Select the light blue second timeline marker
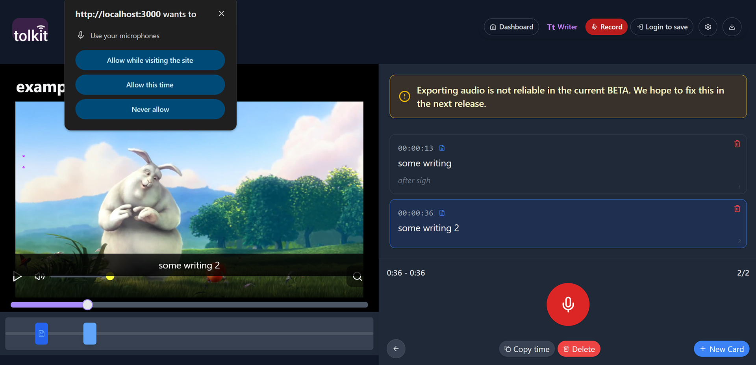 (x=90, y=333)
